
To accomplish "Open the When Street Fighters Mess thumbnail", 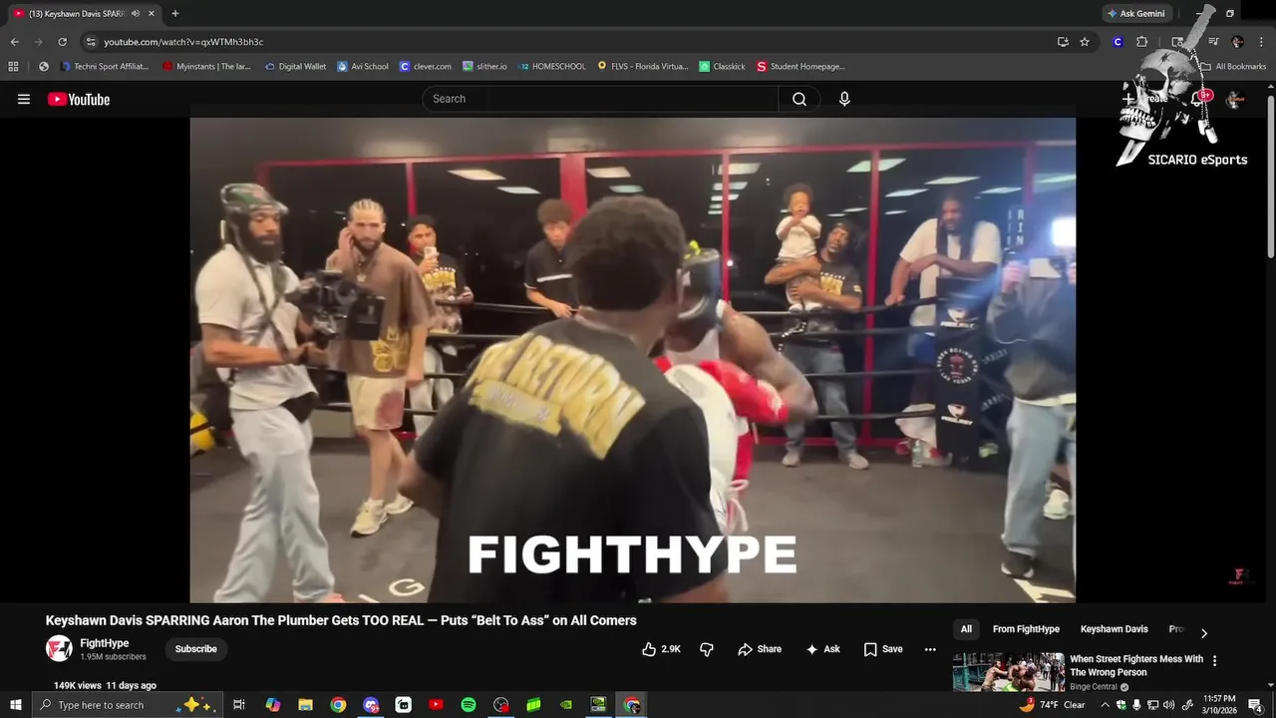I will point(1008,672).
